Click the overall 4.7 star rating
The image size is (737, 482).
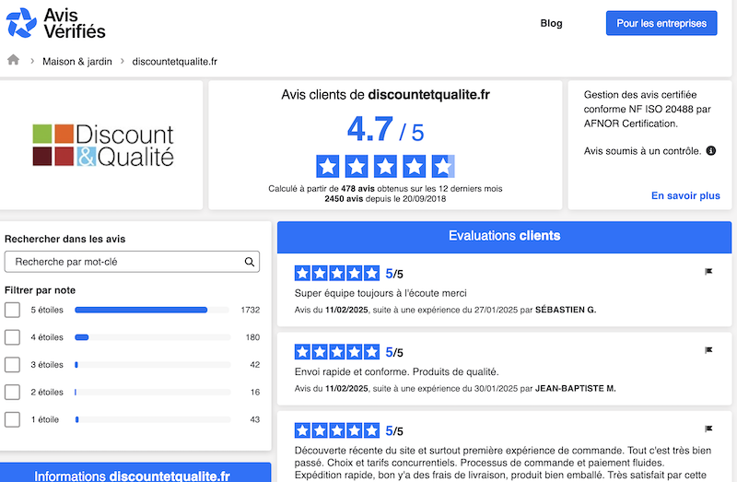click(x=385, y=167)
